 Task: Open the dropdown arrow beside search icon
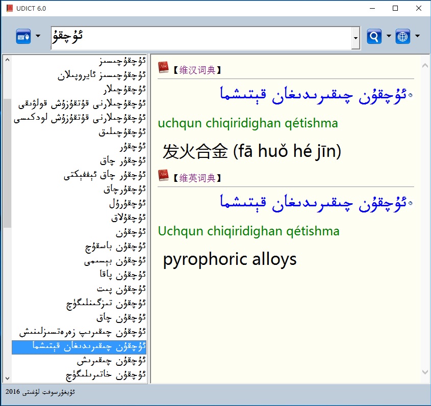tap(389, 37)
